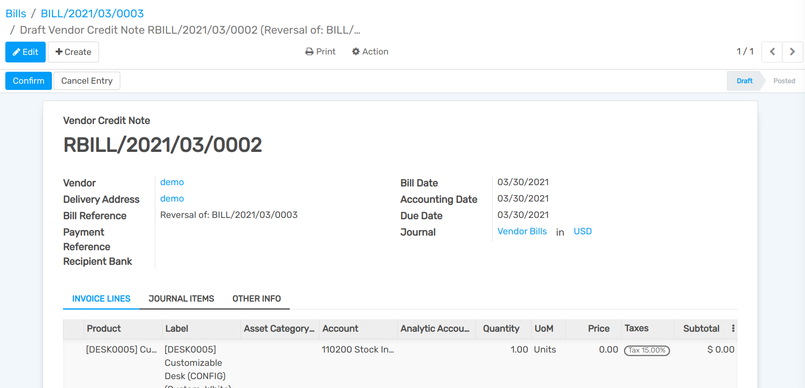Navigate to BILL/2021/03/0003 breadcrumb
The height and width of the screenshot is (388, 805).
click(92, 14)
